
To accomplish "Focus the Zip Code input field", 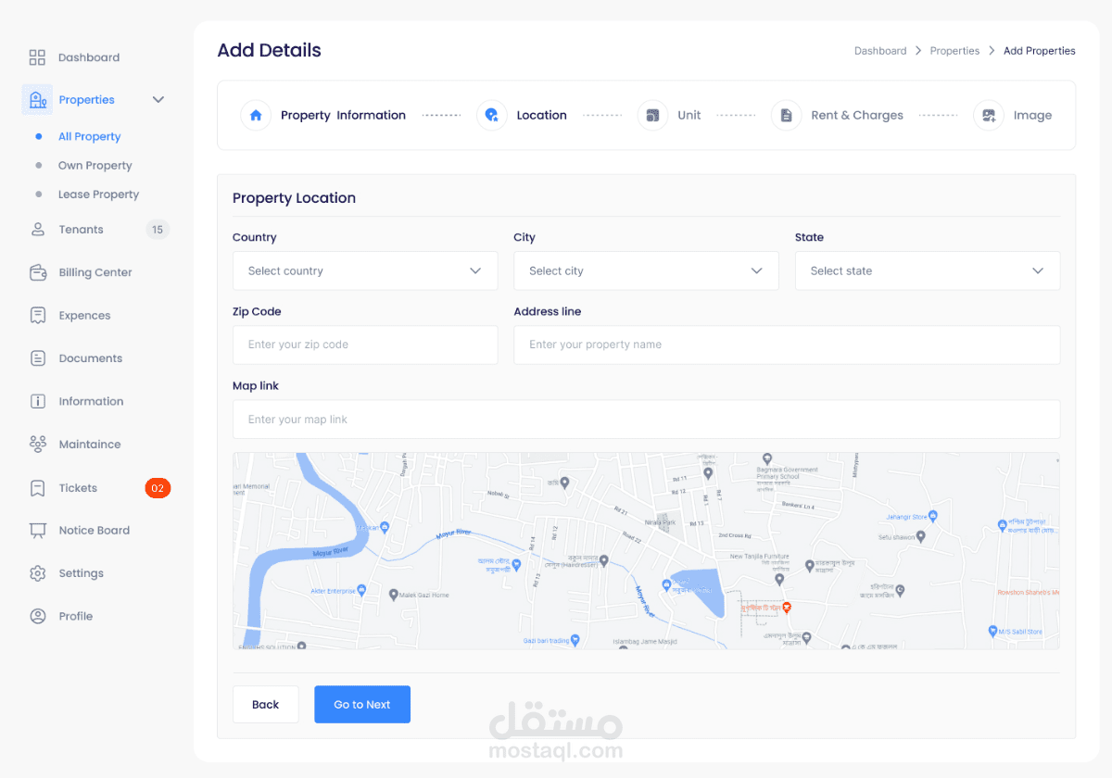I will [365, 345].
